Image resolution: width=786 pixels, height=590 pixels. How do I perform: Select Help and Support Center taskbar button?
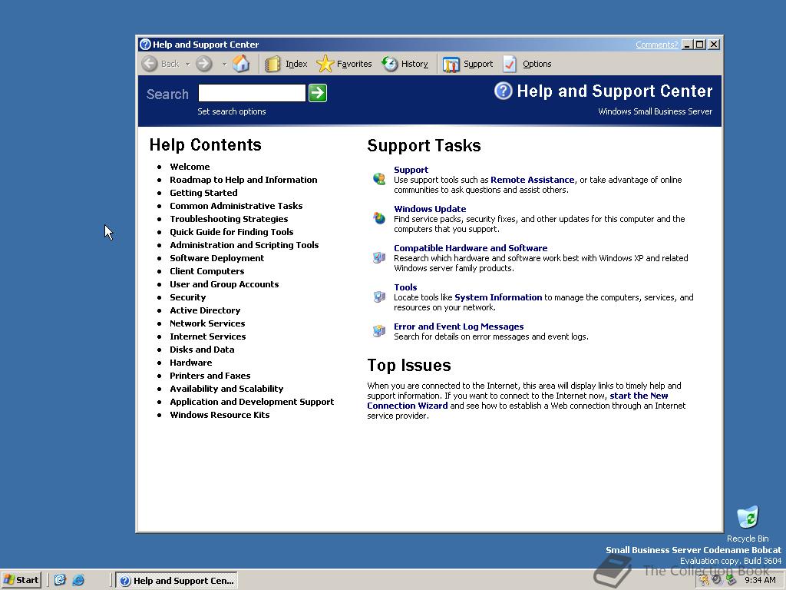177,581
